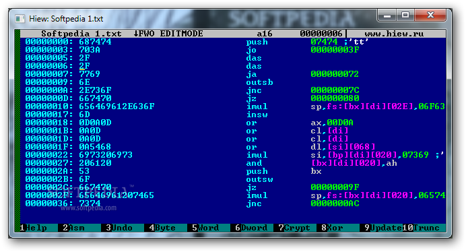Image resolution: width=466 pixels, height=252 pixels.
Task: Click hex bytes 206120 at address 00000027
Action: pos(95,163)
